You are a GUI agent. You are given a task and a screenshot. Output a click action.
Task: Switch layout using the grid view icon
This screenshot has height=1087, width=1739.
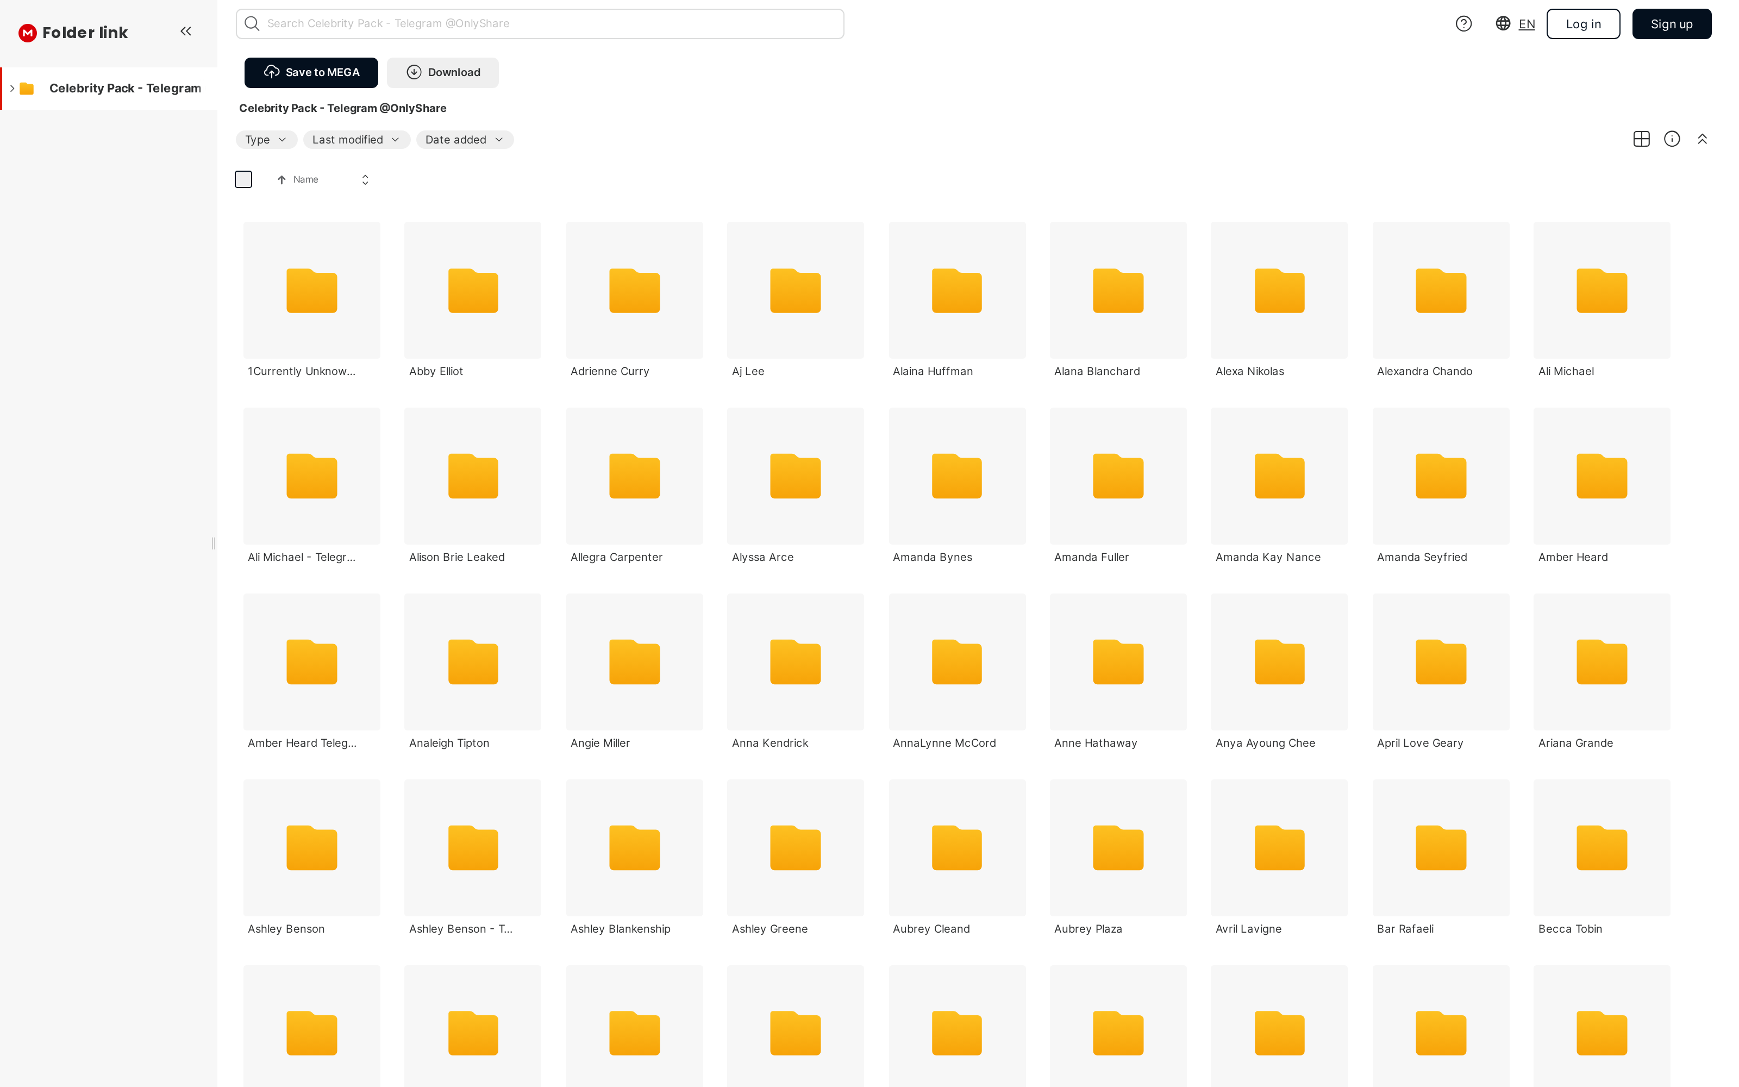coord(1641,140)
